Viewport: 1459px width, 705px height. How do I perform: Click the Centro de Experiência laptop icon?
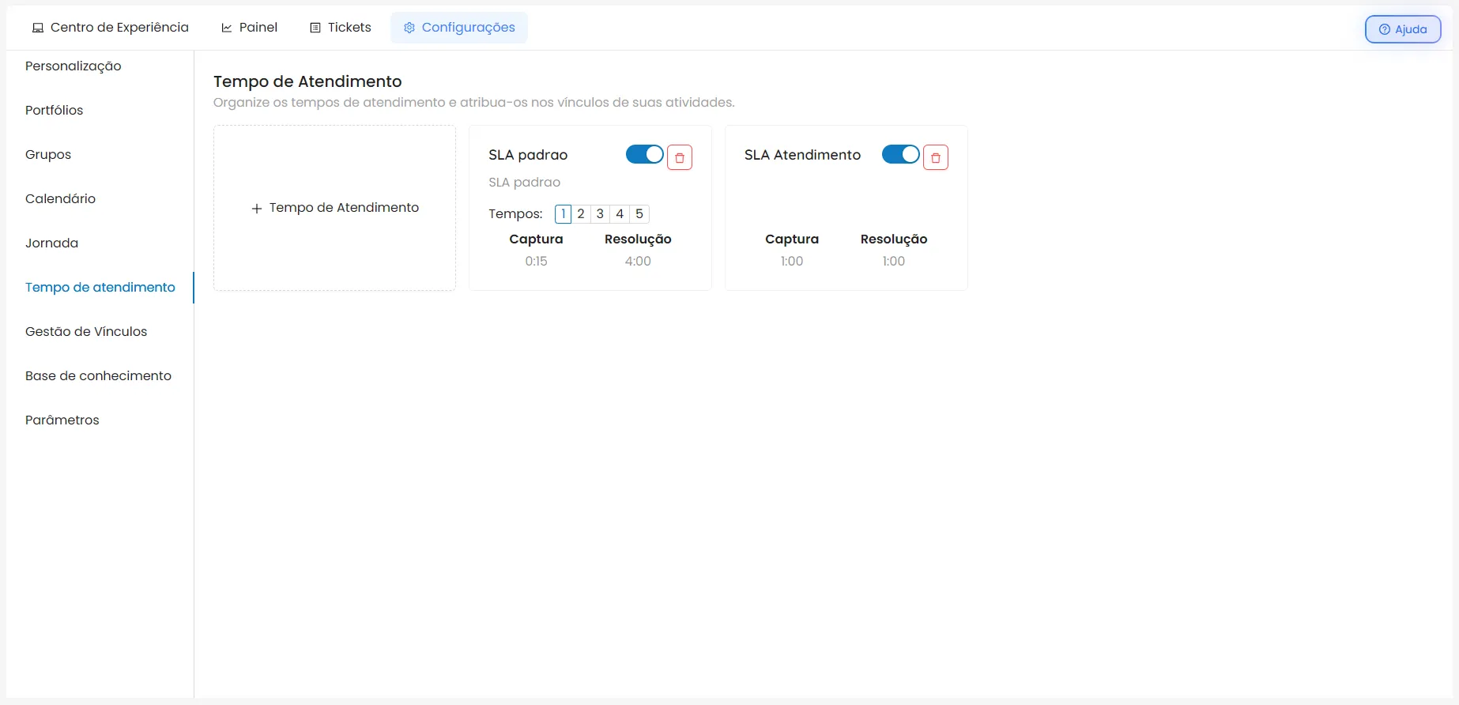tap(38, 28)
